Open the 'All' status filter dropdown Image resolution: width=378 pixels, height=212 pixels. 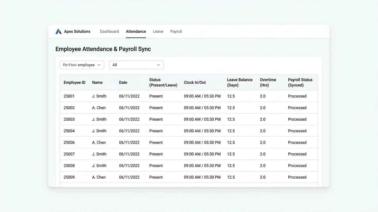136,65
